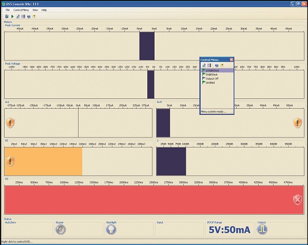
Task: Open the View menu
Action: point(35,10)
